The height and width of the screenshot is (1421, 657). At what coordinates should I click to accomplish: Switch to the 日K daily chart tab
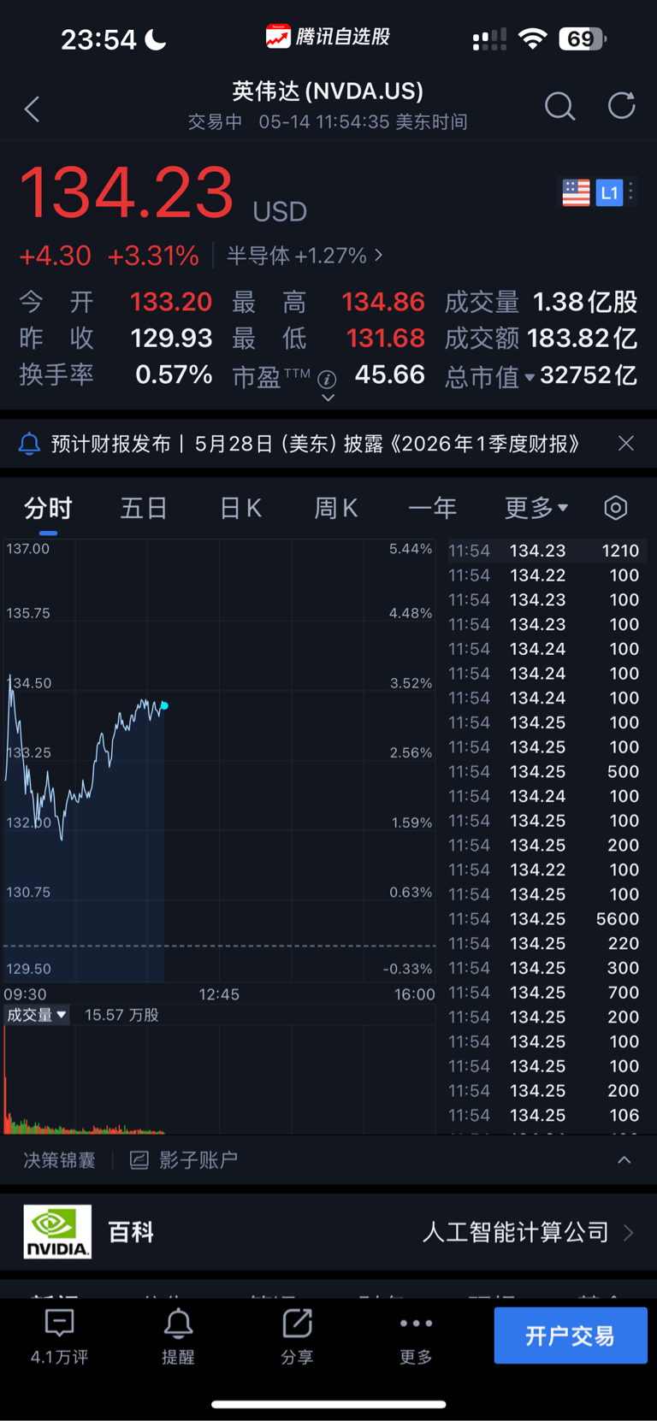tap(240, 508)
